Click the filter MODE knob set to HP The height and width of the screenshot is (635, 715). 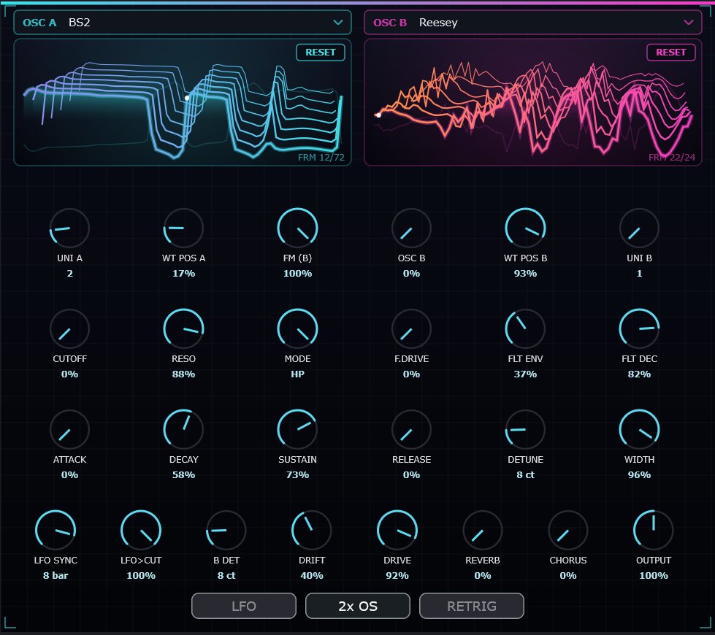pyautogui.click(x=298, y=329)
